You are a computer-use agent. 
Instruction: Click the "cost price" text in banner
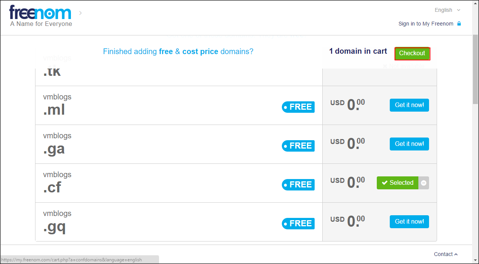click(x=200, y=51)
